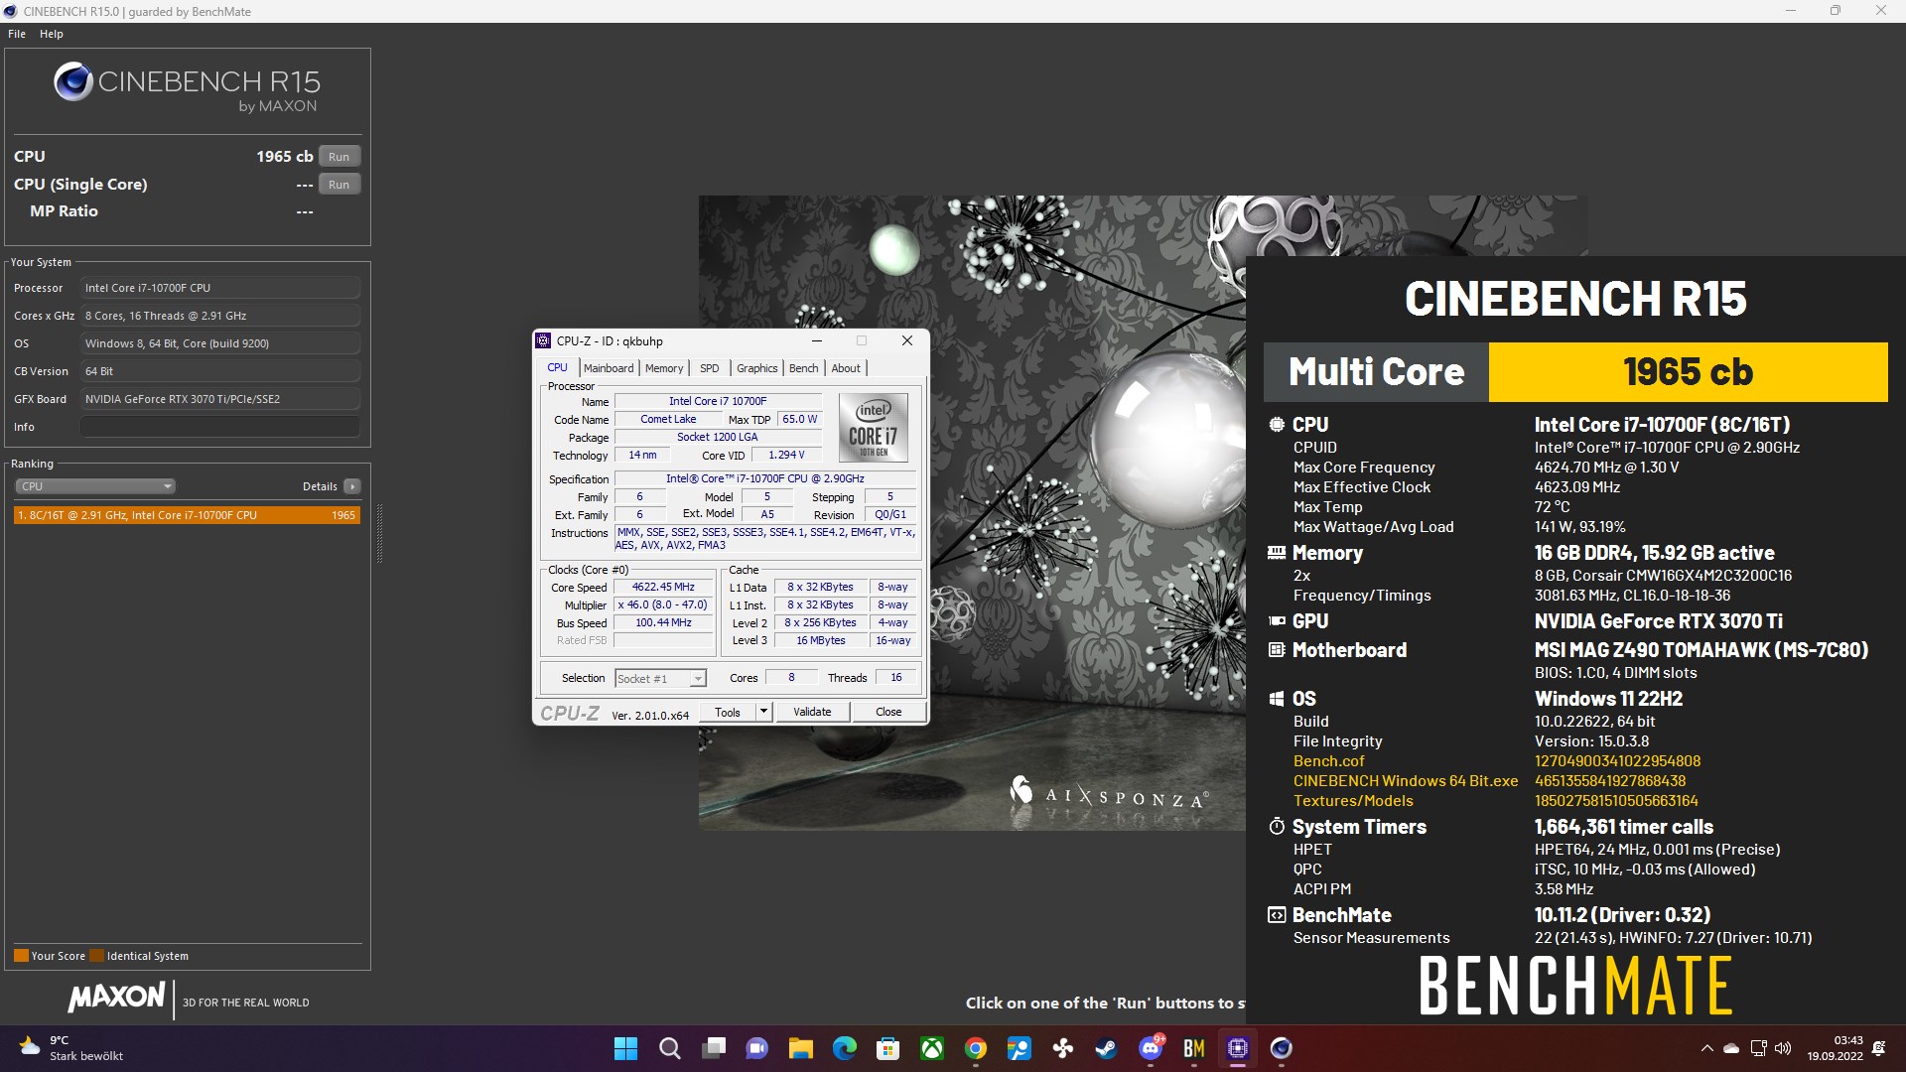This screenshot has height=1072, width=1906.
Task: Open the Help menu in Cinebench
Action: 52,34
